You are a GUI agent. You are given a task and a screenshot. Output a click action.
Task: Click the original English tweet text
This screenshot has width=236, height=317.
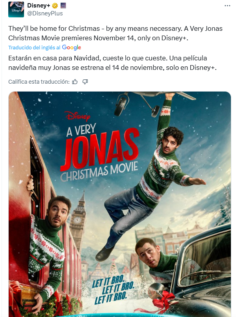115,33
